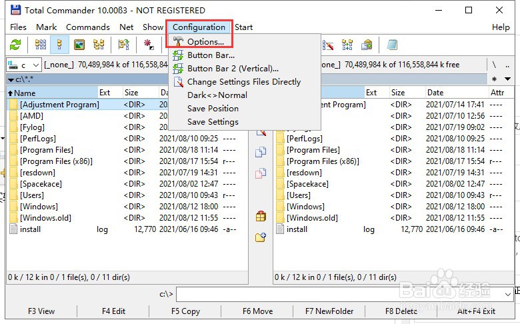Viewport: 520px width, 324px height.
Task: Click the Change Settings Files Directly document icon
Action: tap(178, 81)
